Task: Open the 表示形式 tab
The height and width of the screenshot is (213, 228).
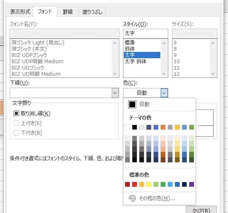Action: (20, 12)
